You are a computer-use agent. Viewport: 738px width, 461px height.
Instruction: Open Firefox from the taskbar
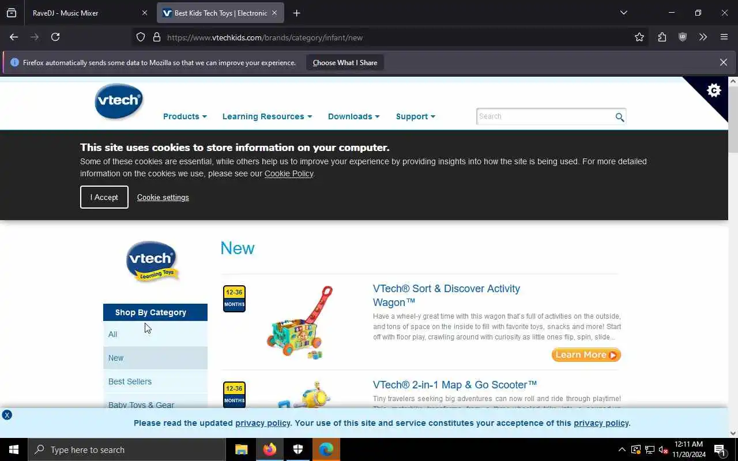pos(270,449)
